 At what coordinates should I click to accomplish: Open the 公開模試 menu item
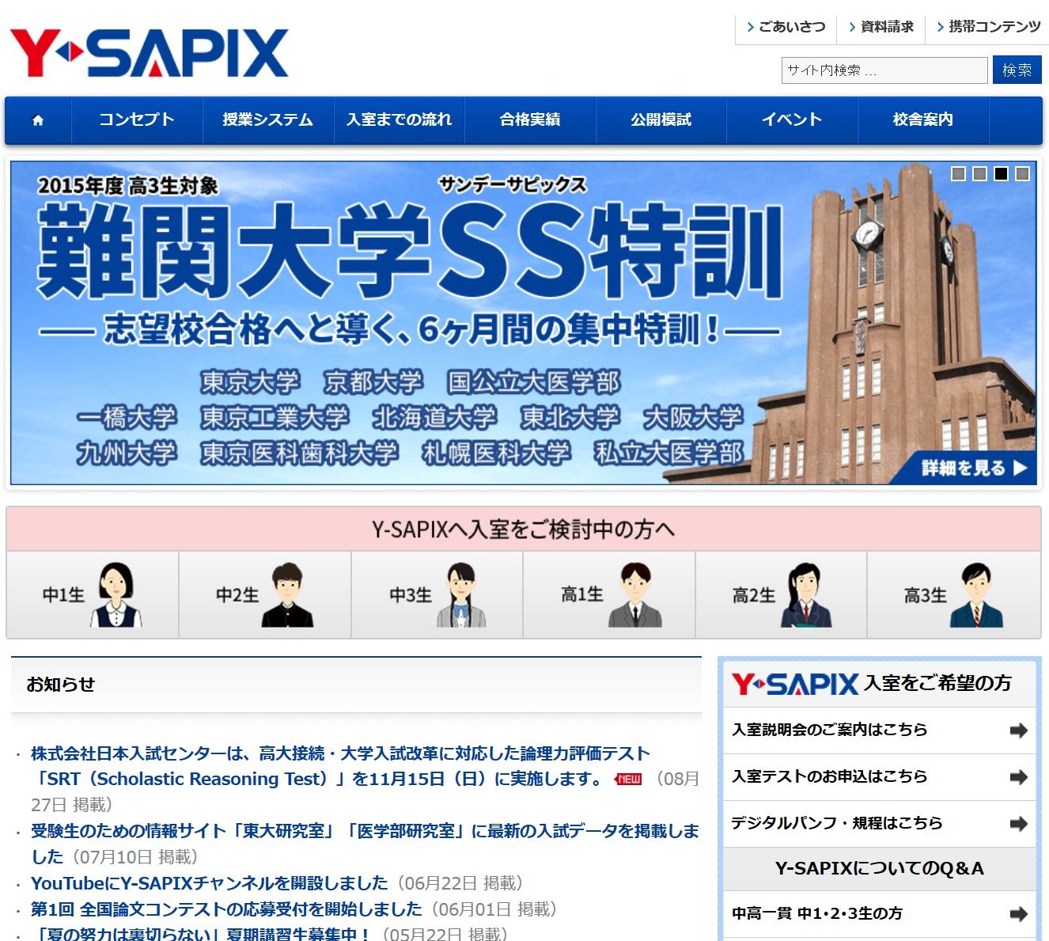pos(661,120)
